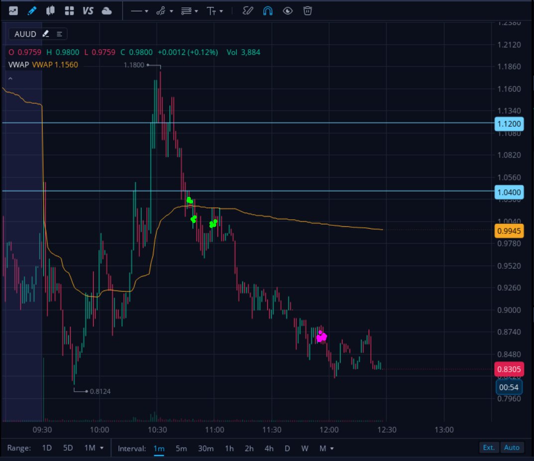
Task: Select the 2h interval
Action: coord(249,449)
